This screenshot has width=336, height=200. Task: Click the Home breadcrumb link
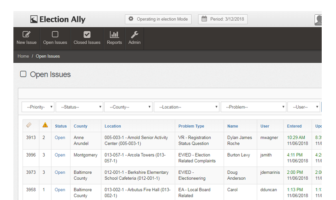pos(23,56)
